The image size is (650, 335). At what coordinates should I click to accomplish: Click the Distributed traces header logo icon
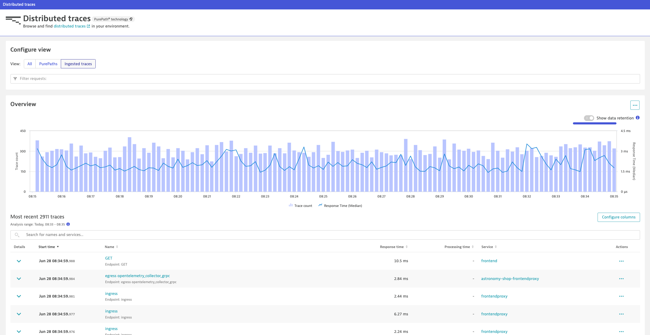click(13, 20)
